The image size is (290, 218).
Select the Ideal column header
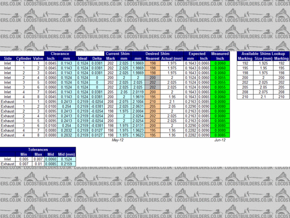(x=82, y=59)
